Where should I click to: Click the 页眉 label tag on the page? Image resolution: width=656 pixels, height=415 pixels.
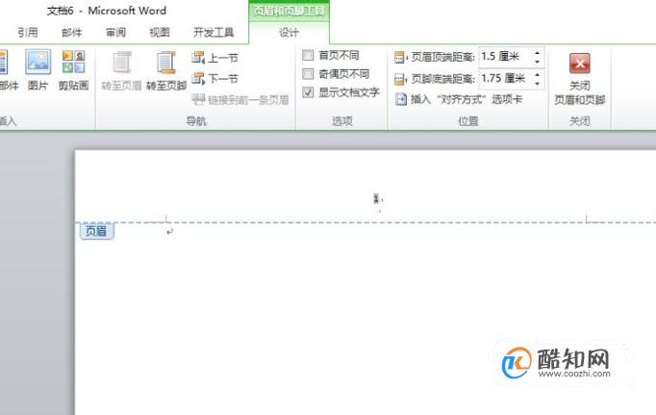pos(96,231)
